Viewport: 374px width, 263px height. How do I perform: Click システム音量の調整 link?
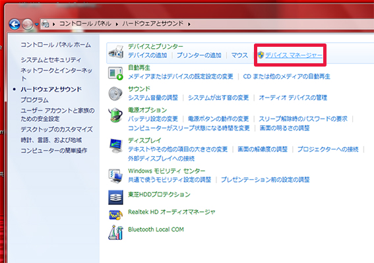click(x=153, y=98)
